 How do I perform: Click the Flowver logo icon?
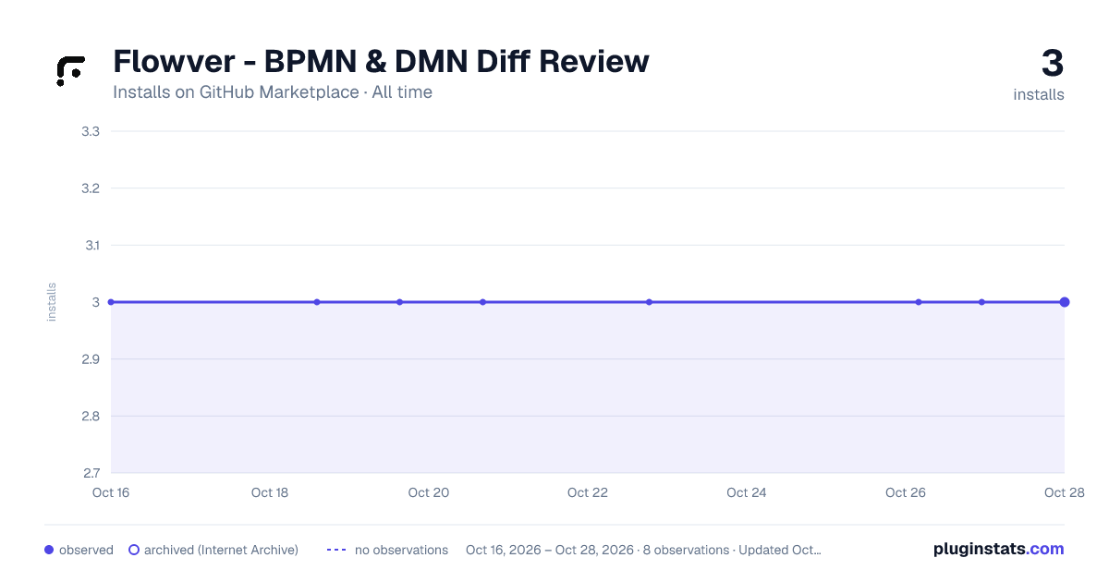click(x=70, y=71)
